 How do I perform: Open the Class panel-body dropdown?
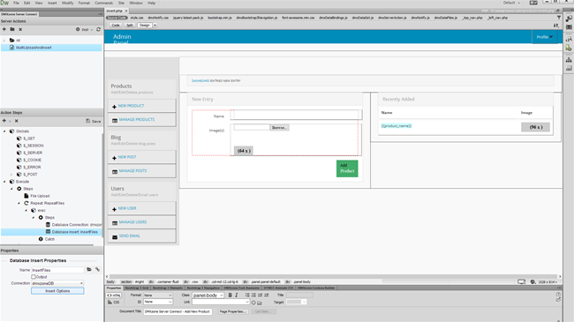[x=208, y=296]
